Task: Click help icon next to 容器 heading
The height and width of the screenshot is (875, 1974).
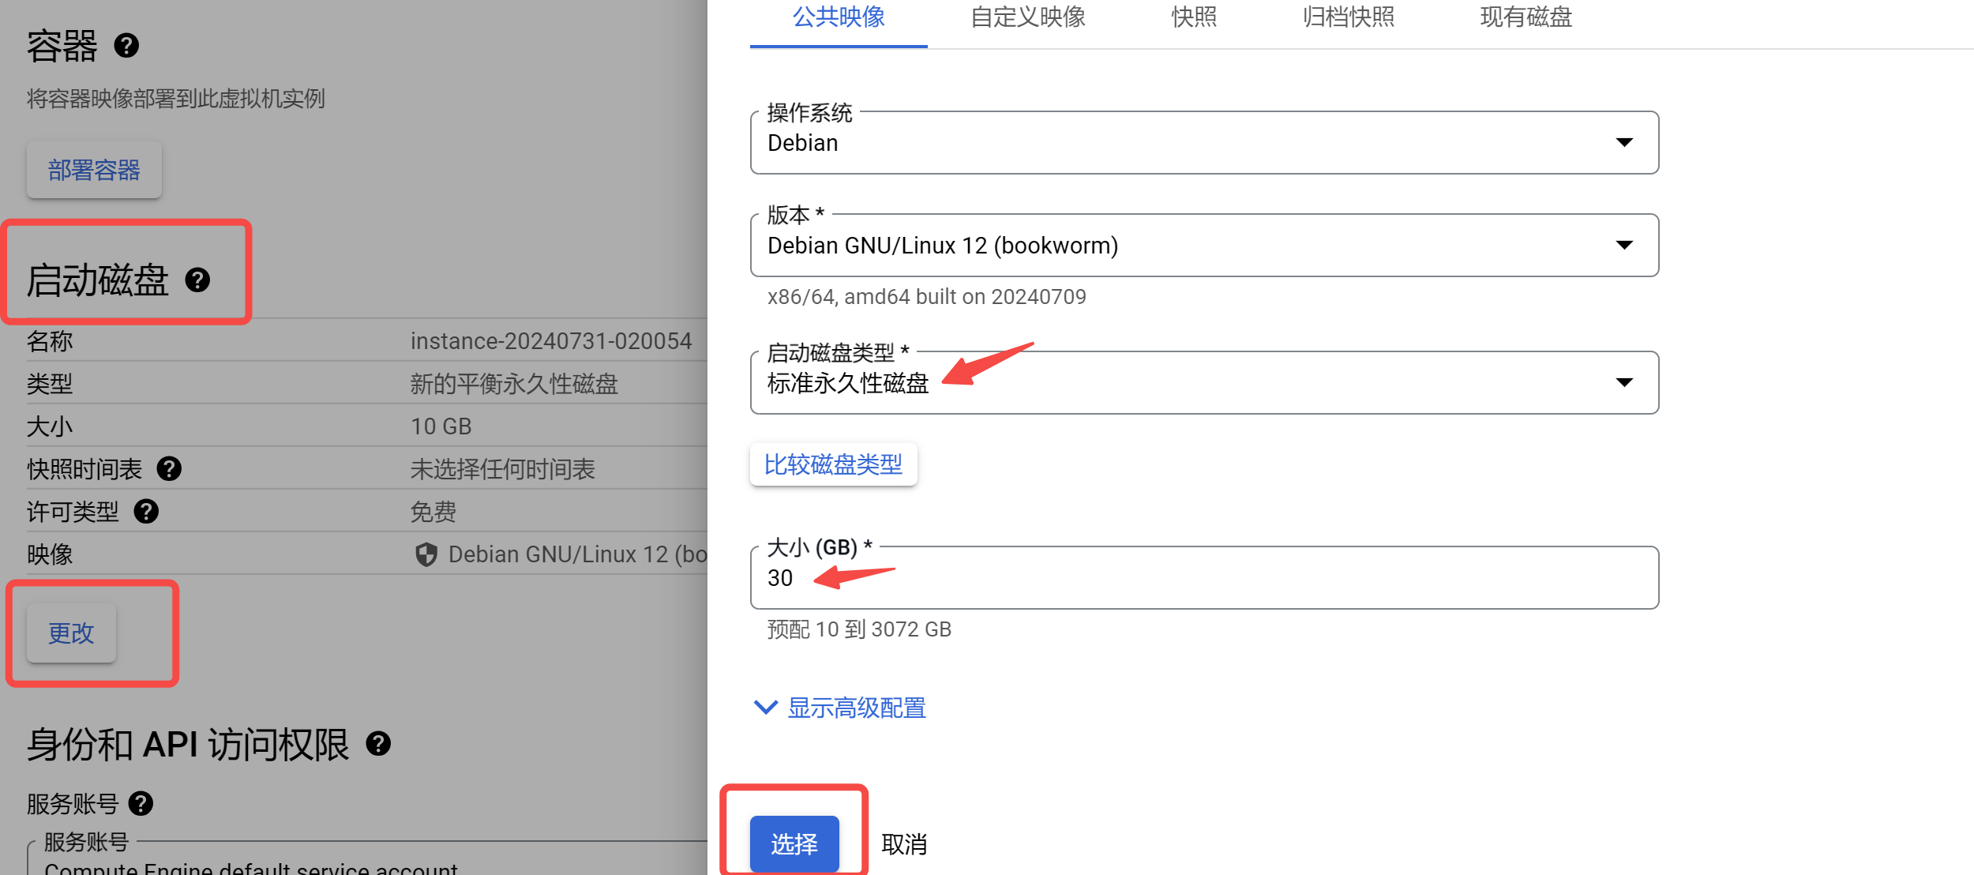Action: coord(126,46)
